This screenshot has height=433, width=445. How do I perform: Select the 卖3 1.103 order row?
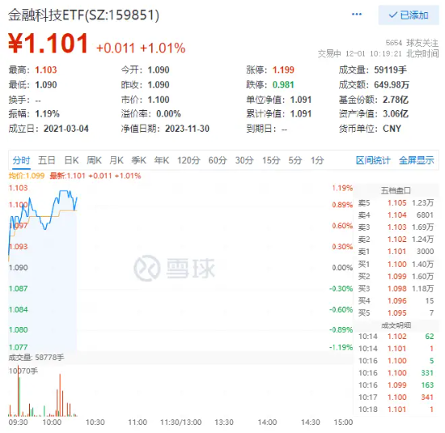pos(396,227)
